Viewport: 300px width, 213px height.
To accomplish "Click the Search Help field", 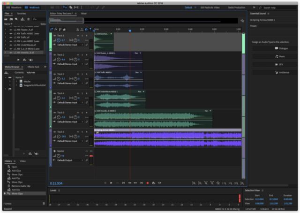I will pyautogui.click(x=278, y=8).
